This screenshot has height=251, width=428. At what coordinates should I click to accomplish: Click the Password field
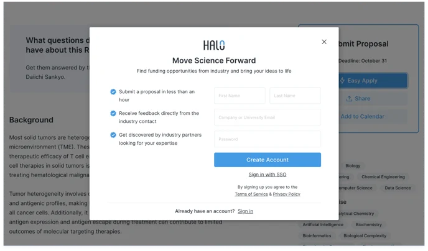point(267,139)
